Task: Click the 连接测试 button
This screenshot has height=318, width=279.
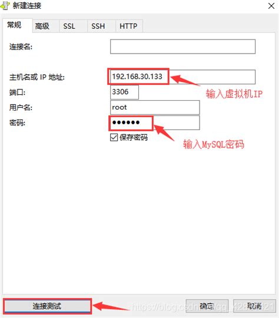Action: [x=47, y=306]
